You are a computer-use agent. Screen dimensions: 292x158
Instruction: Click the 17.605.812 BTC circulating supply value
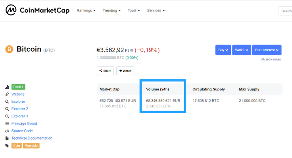point(206,101)
